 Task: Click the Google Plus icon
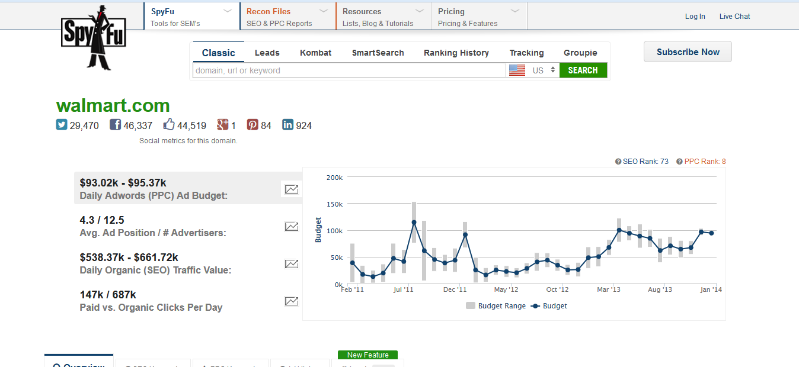pos(223,125)
